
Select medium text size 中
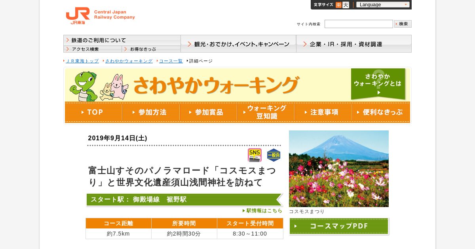338,5
